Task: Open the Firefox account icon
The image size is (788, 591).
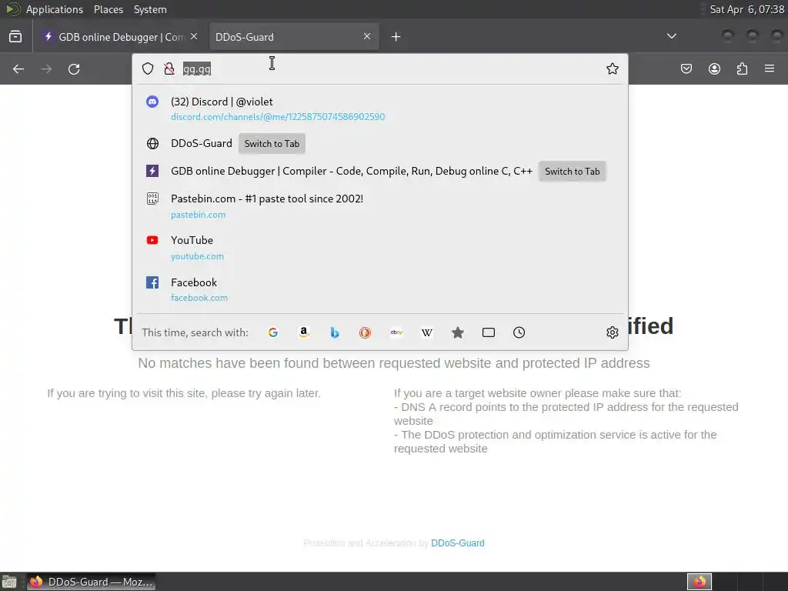Action: [714, 68]
